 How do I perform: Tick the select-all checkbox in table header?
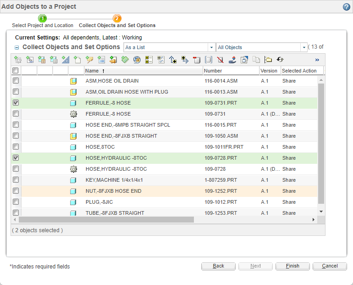coord(15,71)
